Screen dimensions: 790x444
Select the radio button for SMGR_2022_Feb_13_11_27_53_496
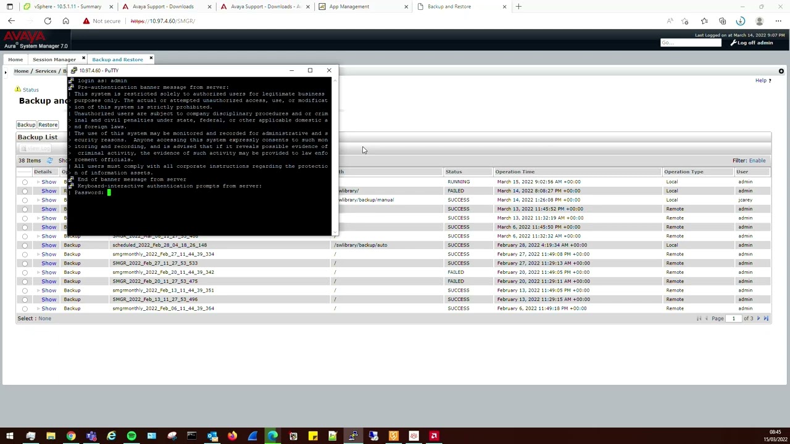click(25, 300)
